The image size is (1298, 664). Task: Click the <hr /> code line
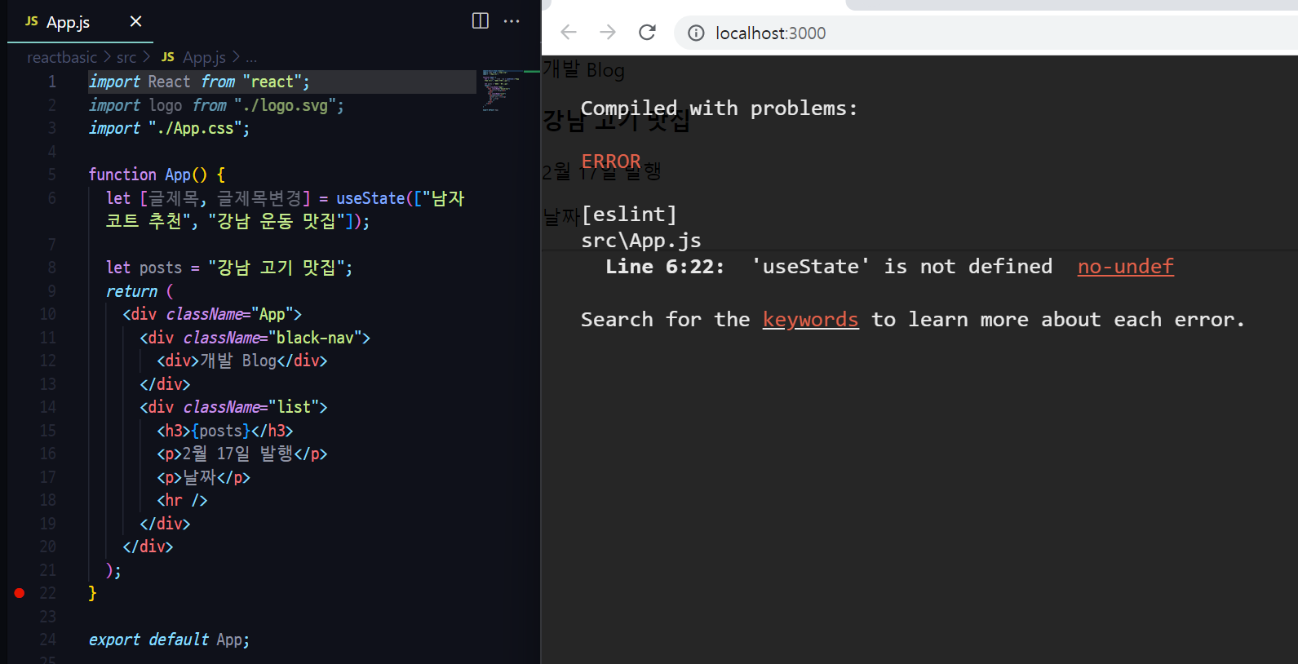(182, 500)
